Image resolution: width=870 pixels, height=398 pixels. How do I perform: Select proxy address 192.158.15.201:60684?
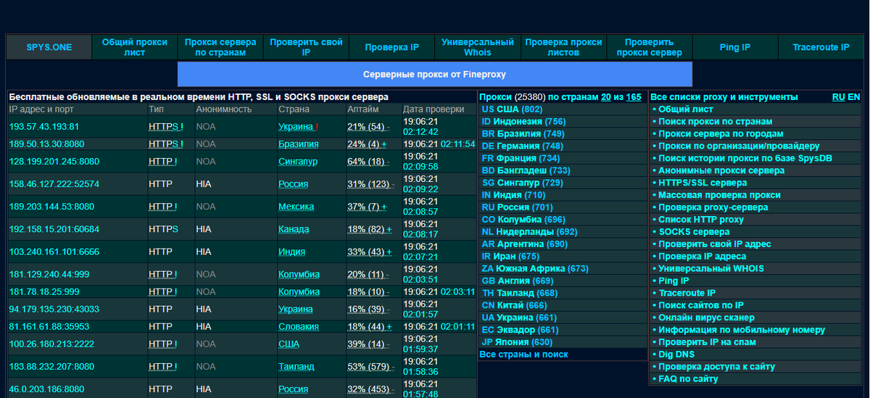pyautogui.click(x=54, y=229)
